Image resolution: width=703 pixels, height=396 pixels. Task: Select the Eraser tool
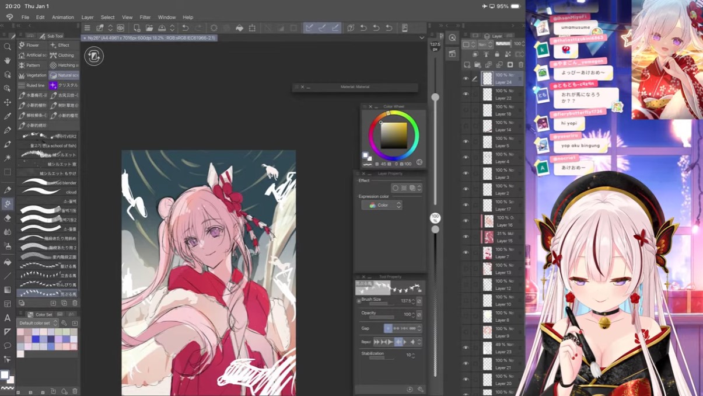8,218
